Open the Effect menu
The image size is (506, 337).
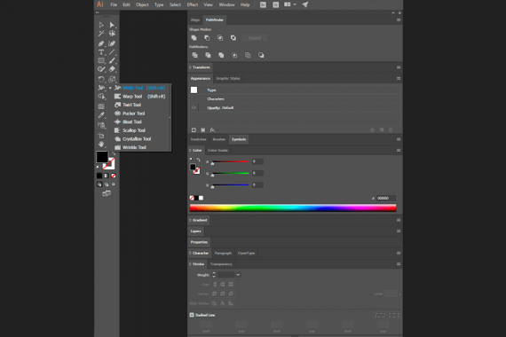point(193,4)
